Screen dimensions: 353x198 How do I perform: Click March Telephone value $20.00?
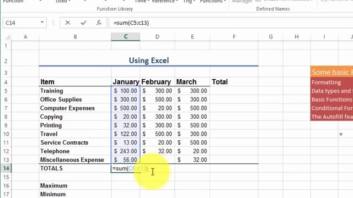pos(192,151)
